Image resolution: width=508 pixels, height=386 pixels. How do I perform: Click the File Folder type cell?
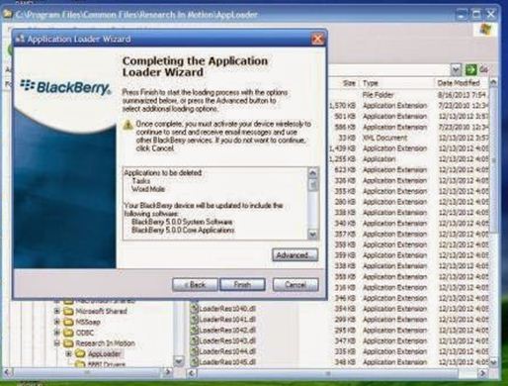tap(379, 95)
